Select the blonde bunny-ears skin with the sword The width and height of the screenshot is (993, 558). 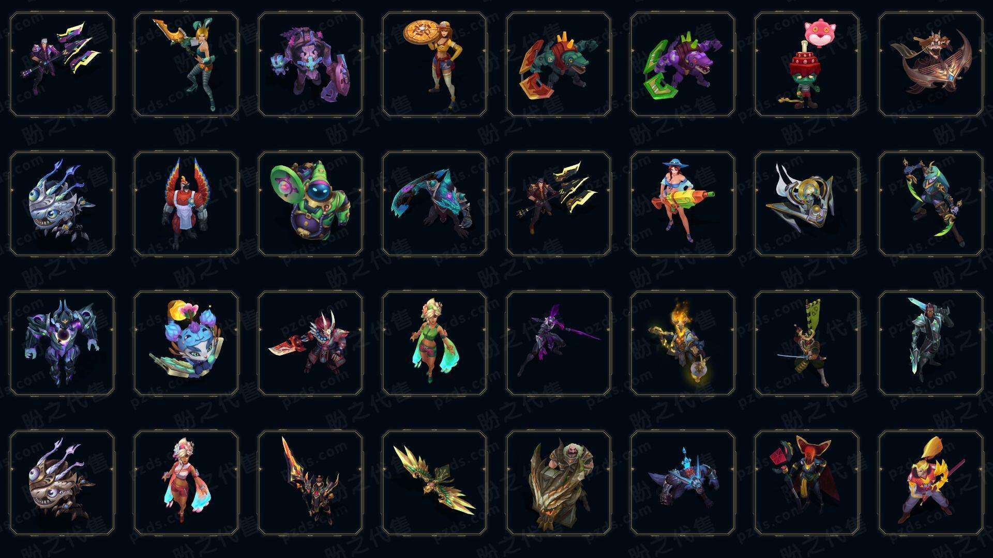point(186,65)
